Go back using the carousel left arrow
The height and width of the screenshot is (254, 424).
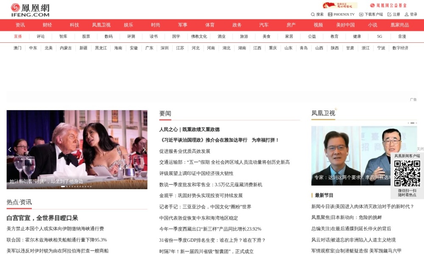point(10,149)
